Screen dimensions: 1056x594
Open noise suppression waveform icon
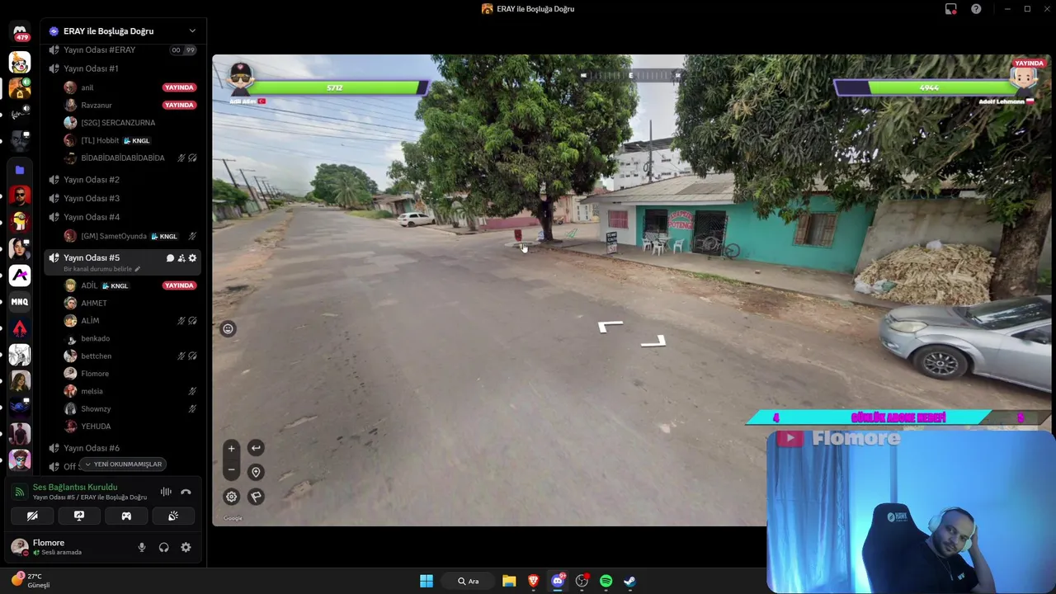click(x=166, y=492)
